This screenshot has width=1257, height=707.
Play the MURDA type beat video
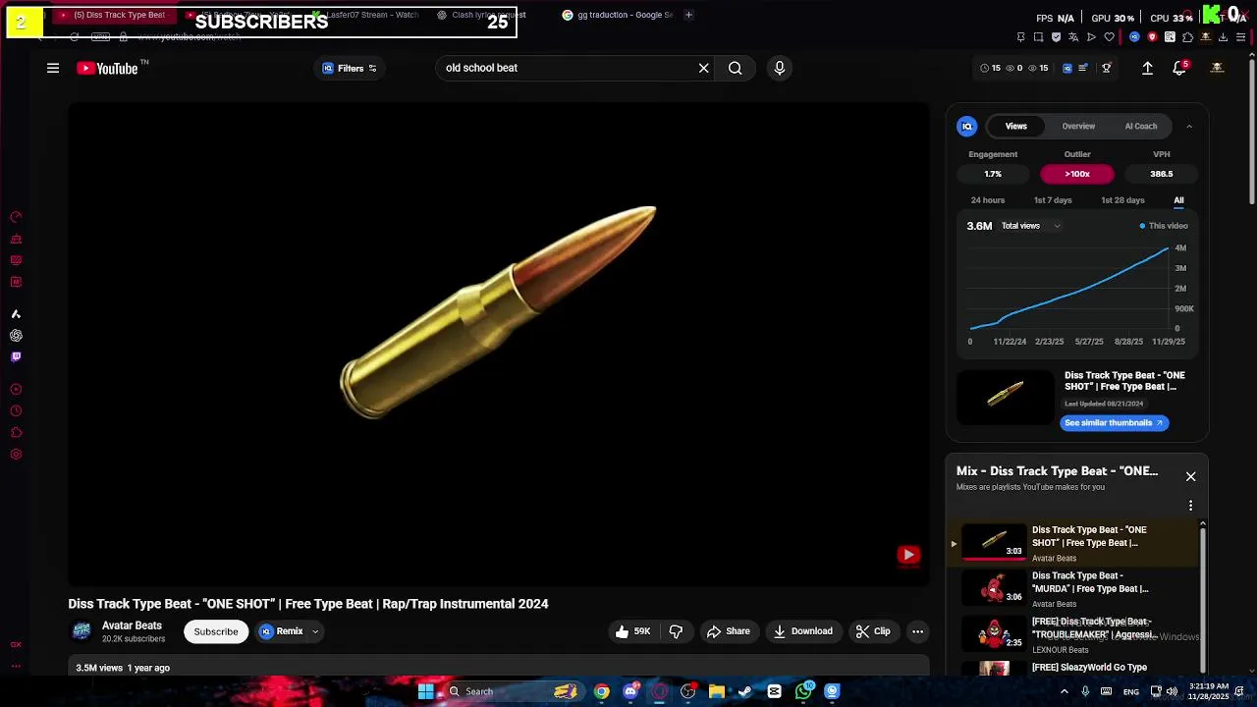coord(1074,589)
